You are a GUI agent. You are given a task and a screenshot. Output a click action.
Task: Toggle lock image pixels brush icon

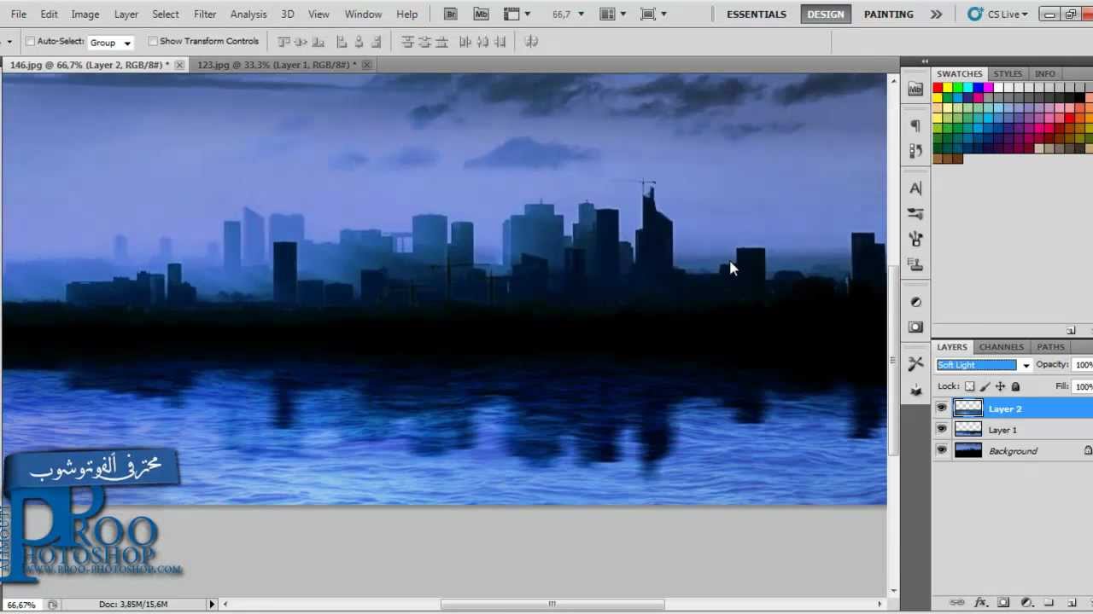(985, 386)
